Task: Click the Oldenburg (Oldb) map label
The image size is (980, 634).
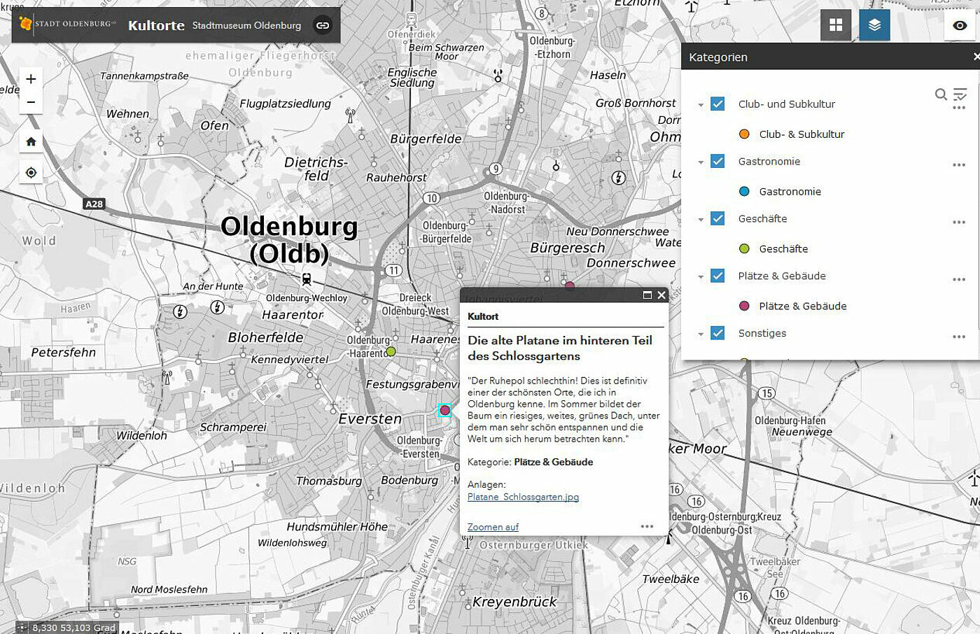Action: tap(289, 239)
